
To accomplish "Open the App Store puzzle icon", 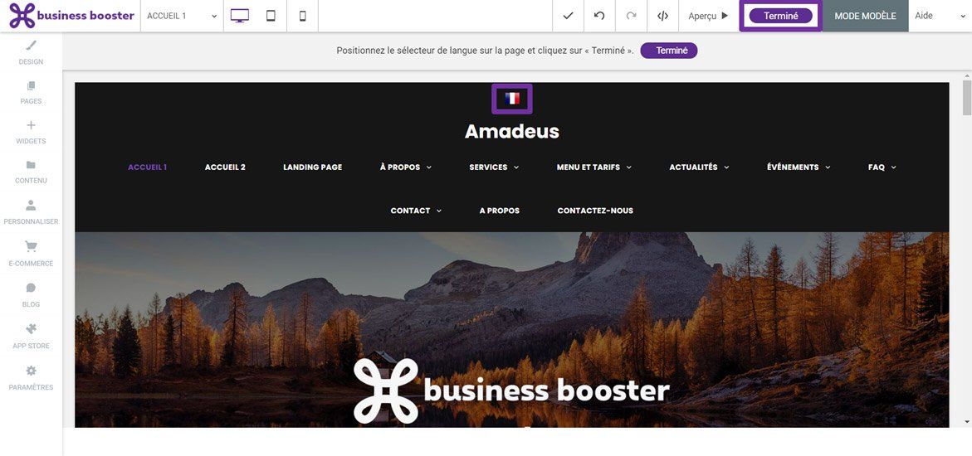I will click(x=31, y=329).
